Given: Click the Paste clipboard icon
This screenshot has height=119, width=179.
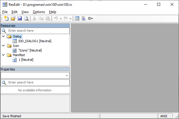Looking at the screenshot, I should pyautogui.click(x=48, y=18).
